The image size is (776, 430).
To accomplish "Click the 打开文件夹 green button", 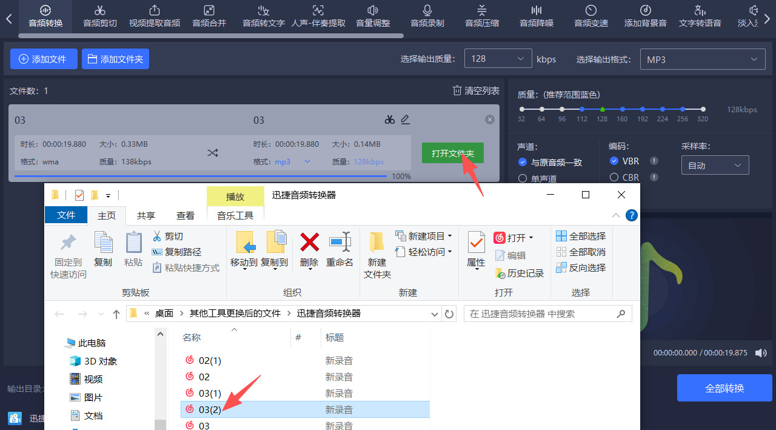I will coord(452,153).
